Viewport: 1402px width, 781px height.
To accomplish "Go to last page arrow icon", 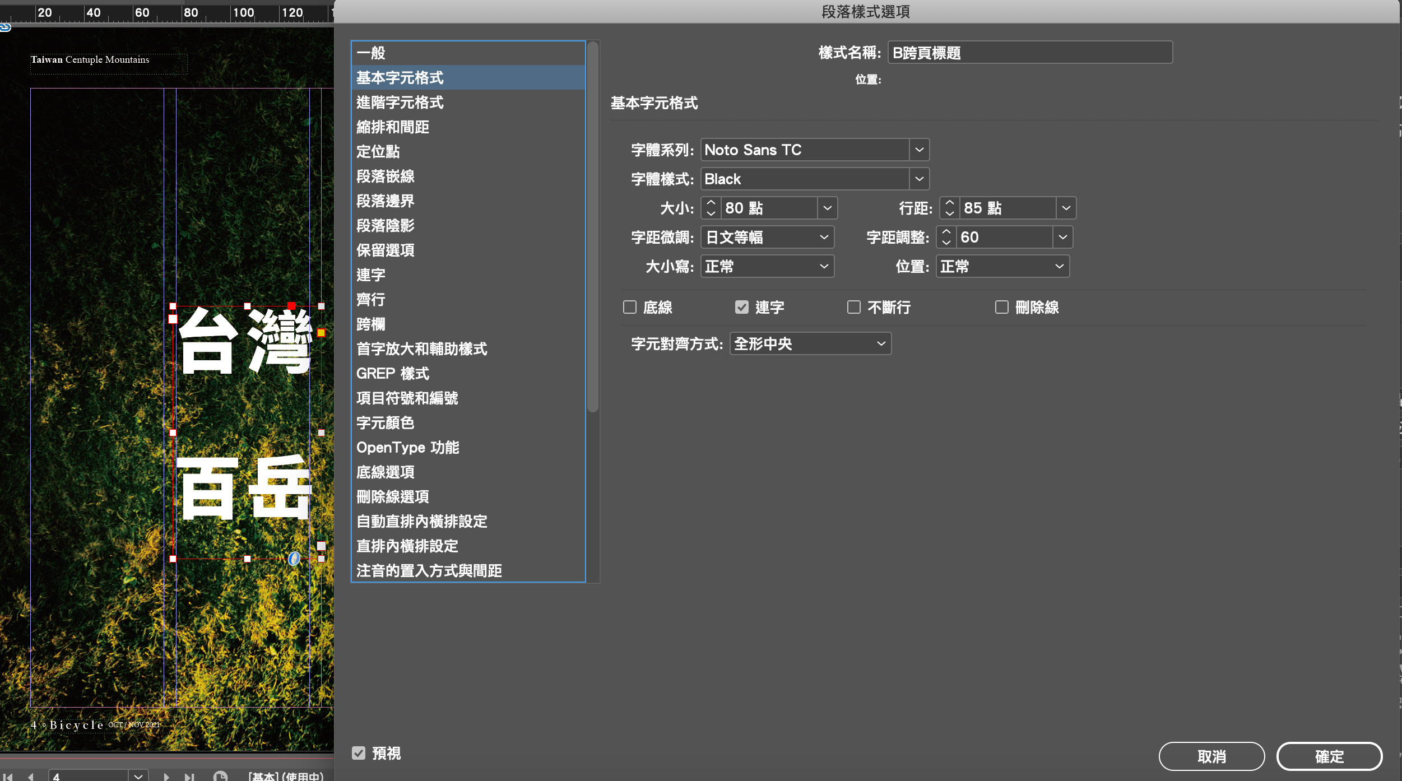I will click(x=189, y=777).
